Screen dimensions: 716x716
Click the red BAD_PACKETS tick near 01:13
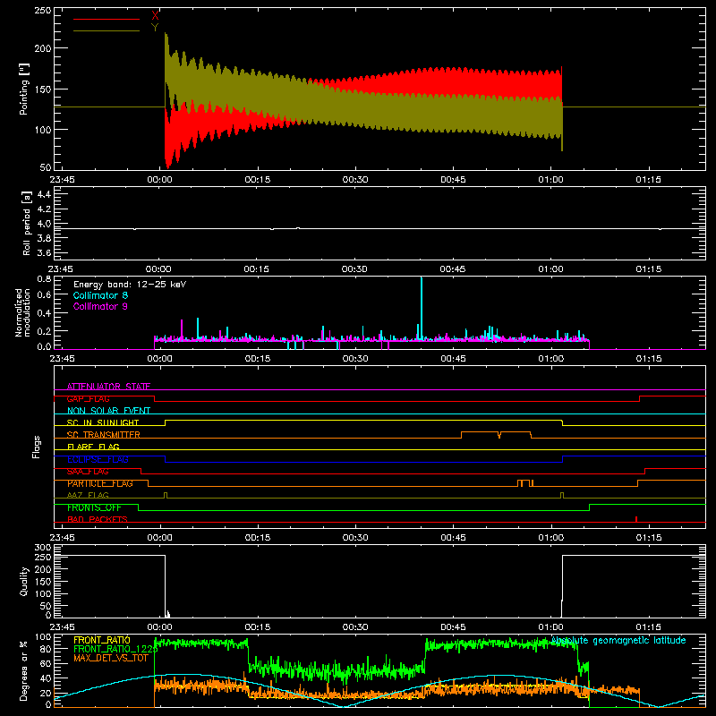pyautogui.click(x=636, y=519)
